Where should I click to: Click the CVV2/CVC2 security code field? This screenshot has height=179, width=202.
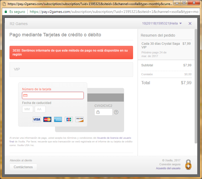click(x=103, y=112)
